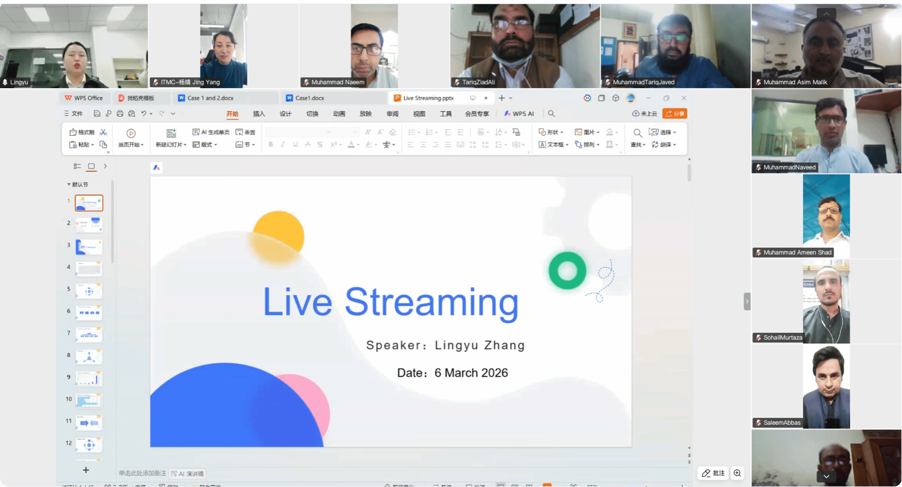Click the zoom magnifier icon near 批注
The width and height of the screenshot is (902, 487).
pyautogui.click(x=737, y=473)
